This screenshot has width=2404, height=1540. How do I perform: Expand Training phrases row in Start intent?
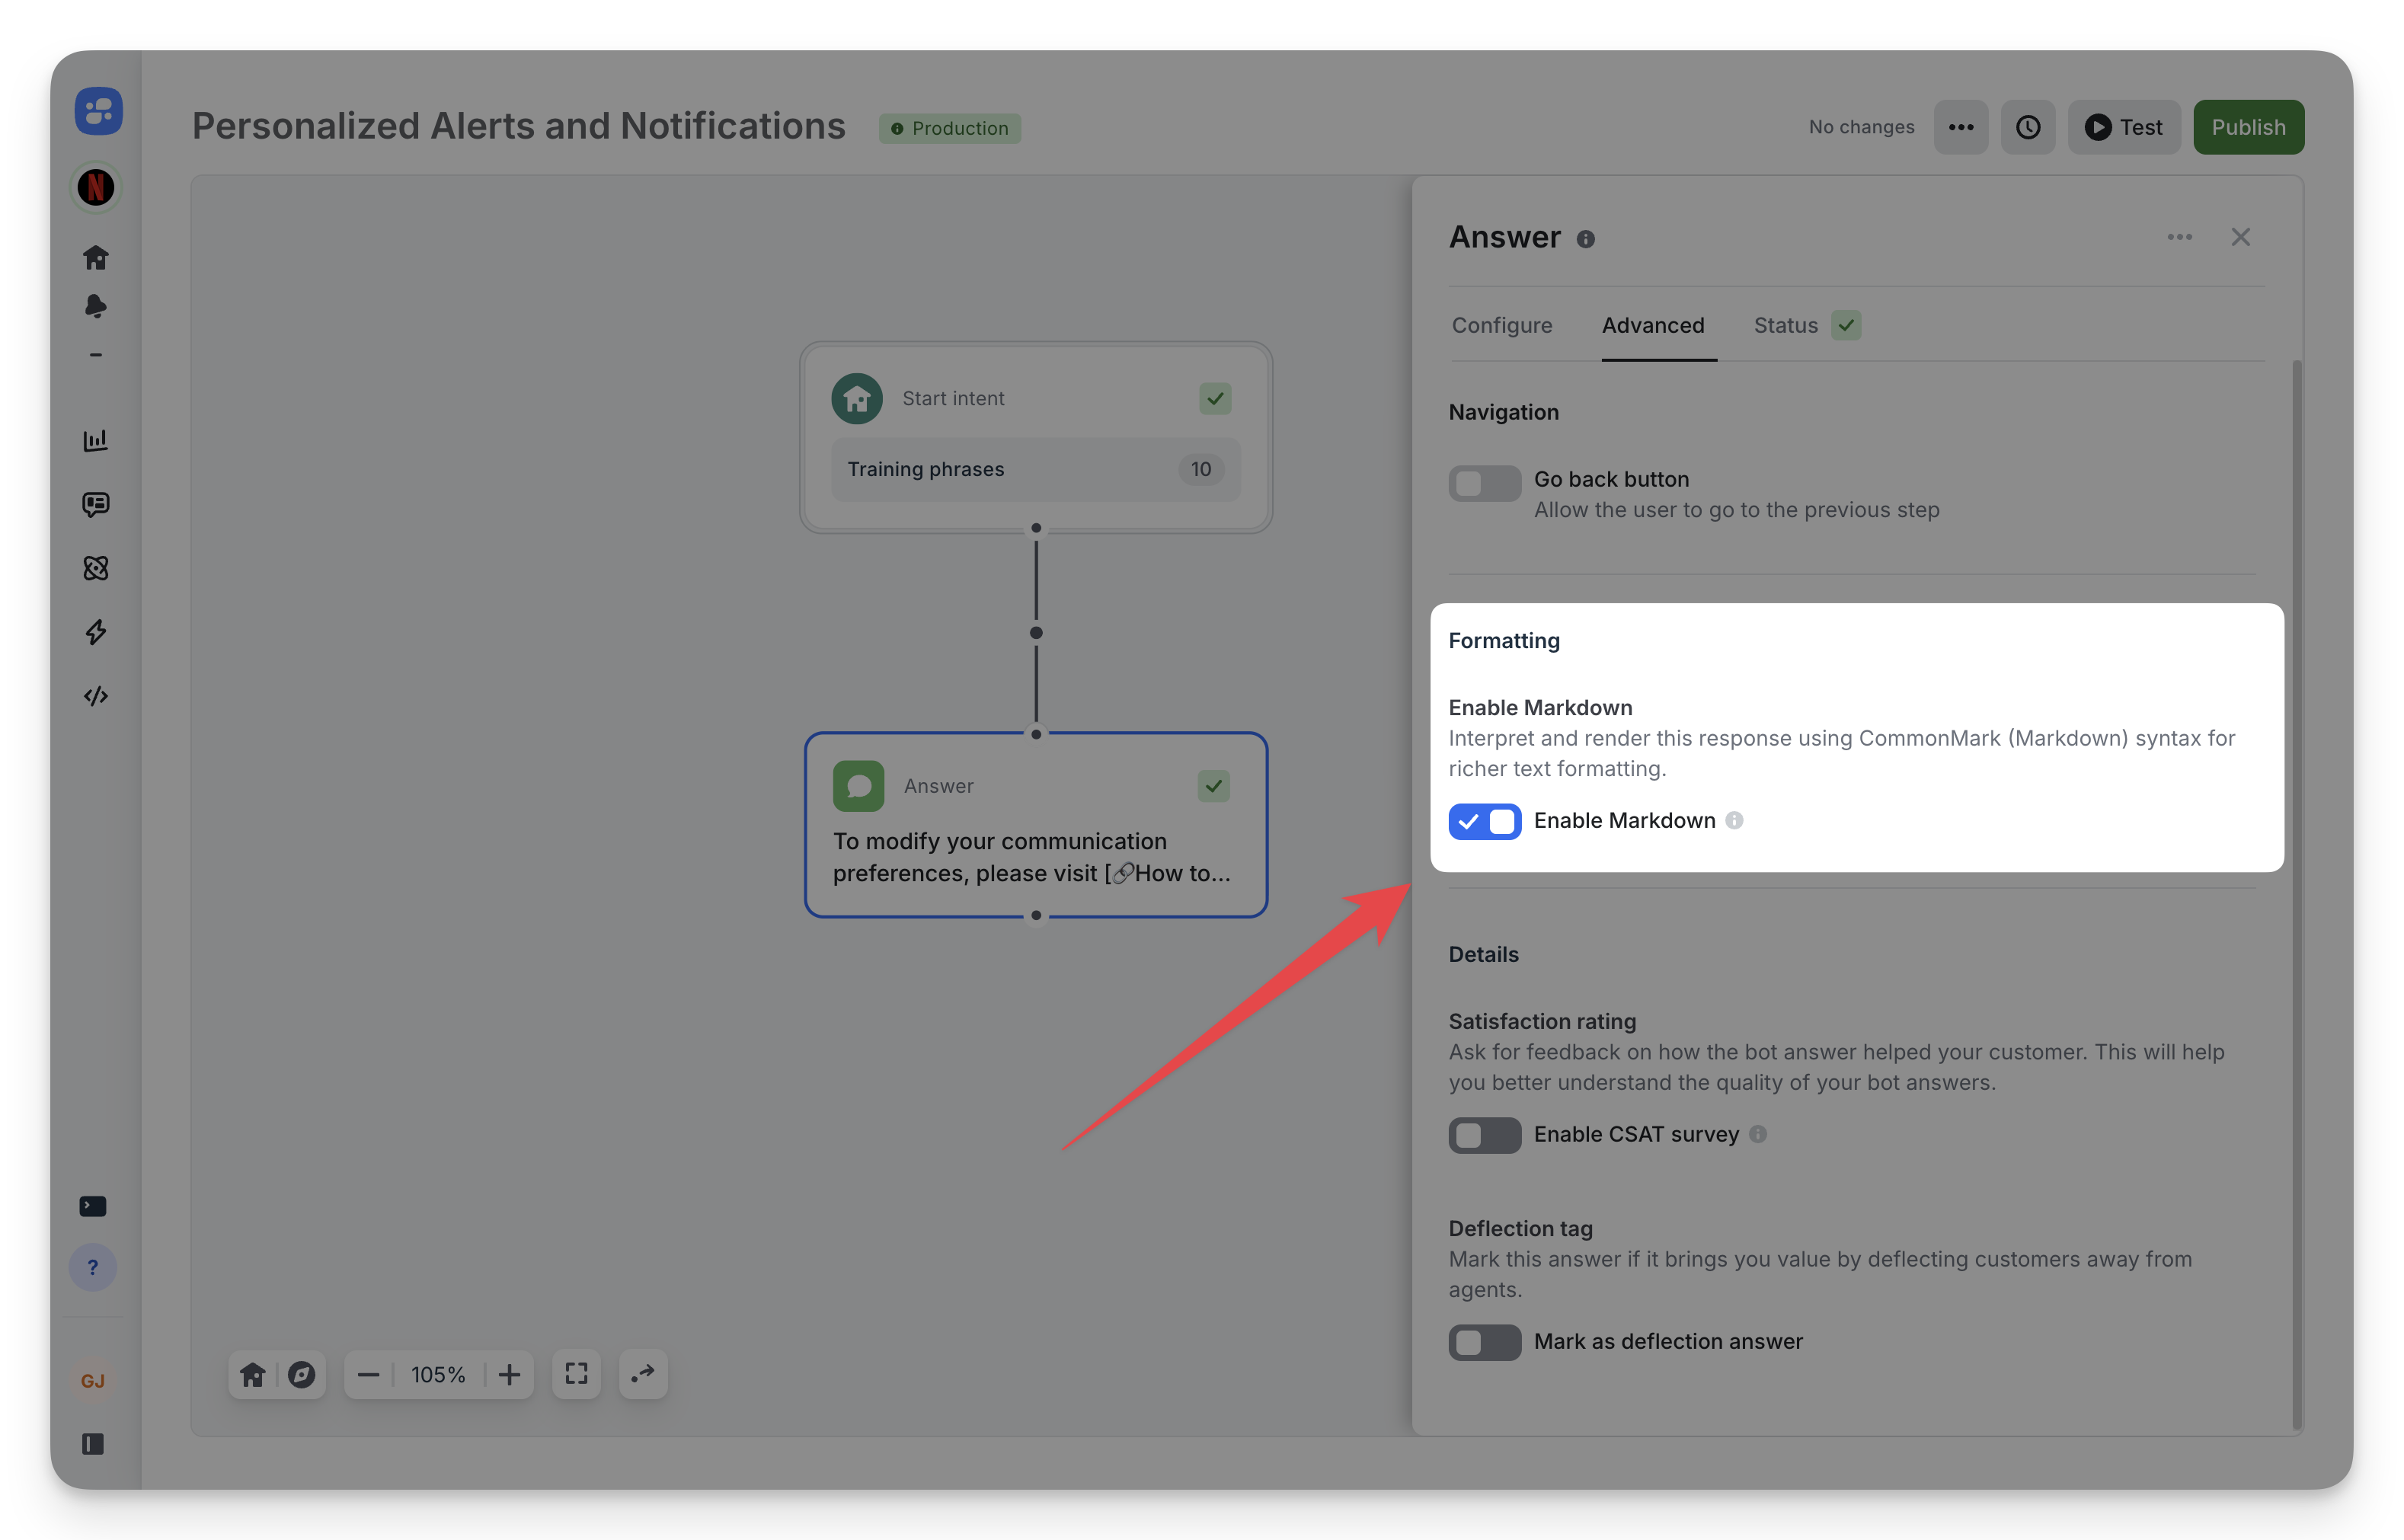(x=1035, y=469)
